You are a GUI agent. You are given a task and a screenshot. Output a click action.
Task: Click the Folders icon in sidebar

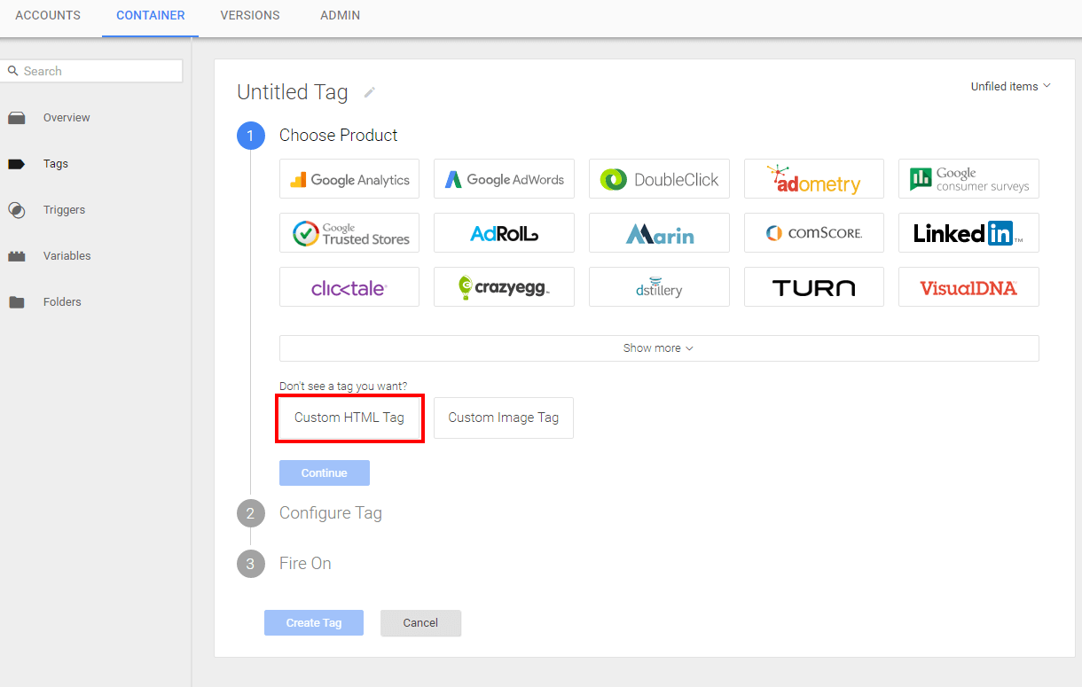tap(16, 302)
